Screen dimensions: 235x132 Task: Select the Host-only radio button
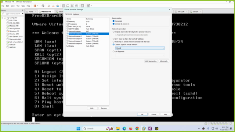click(113, 41)
